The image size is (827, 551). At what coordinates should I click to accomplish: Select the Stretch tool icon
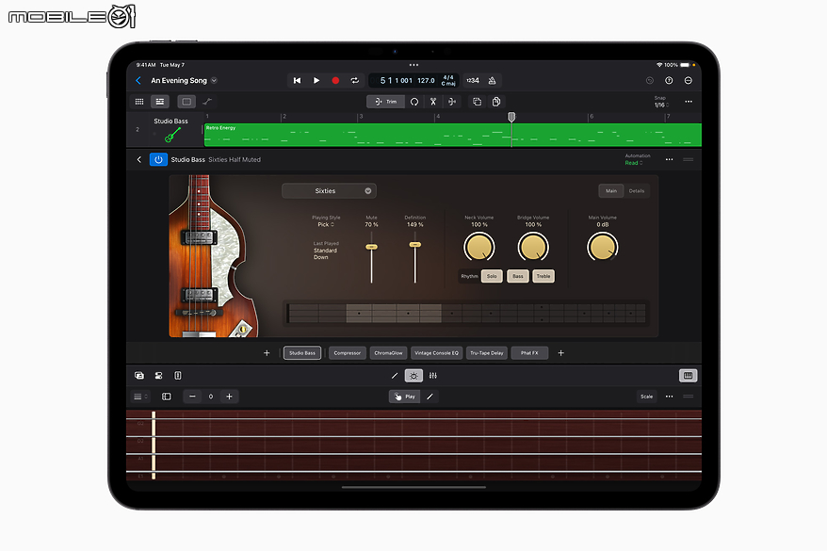click(452, 102)
